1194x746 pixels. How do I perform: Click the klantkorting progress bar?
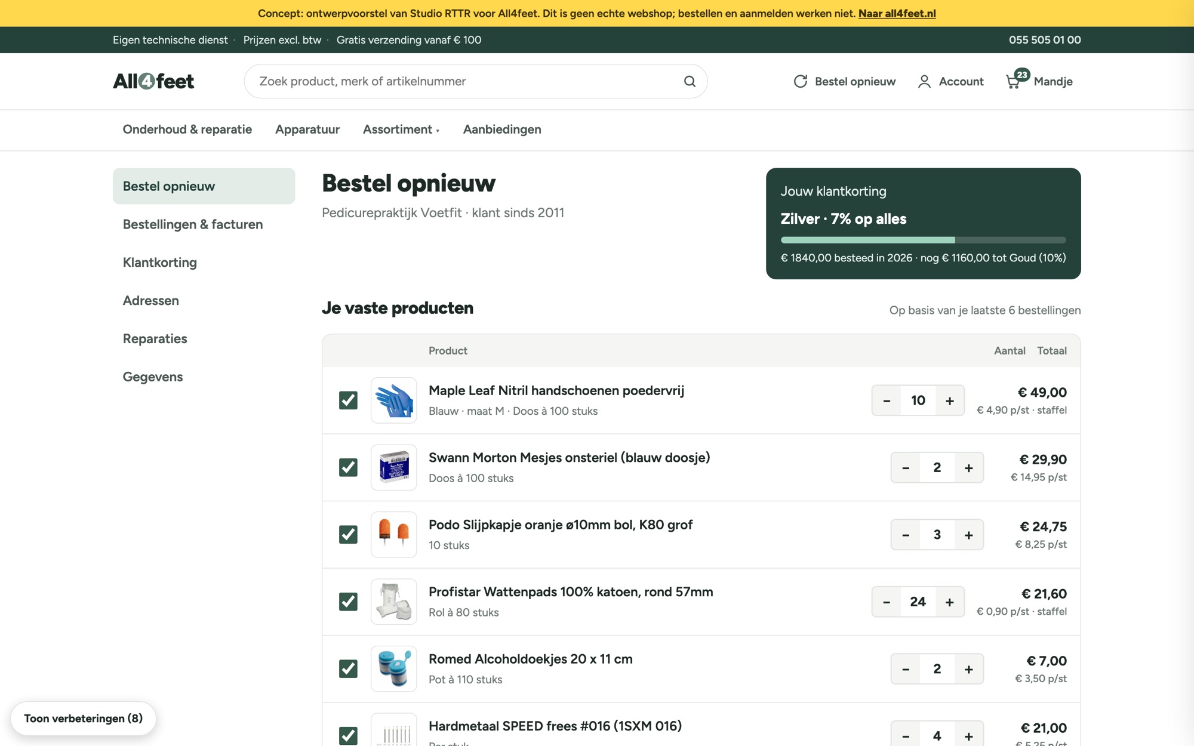coord(923,240)
